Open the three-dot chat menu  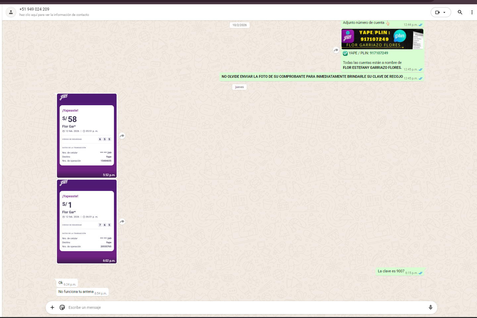472,12
